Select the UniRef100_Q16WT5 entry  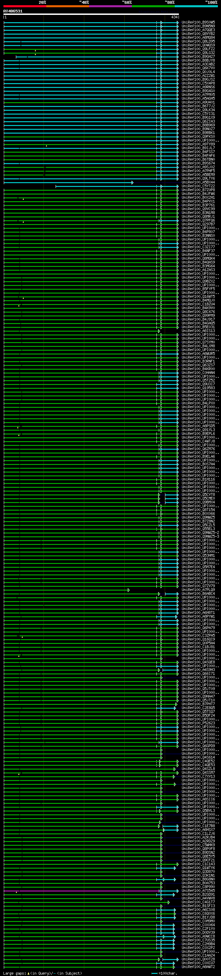pyautogui.click(x=198, y=297)
